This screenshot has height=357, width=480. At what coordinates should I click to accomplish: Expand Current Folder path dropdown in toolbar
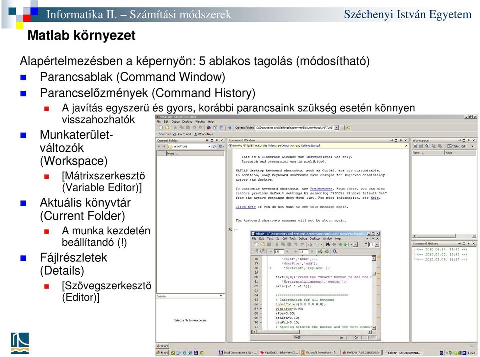(336, 128)
